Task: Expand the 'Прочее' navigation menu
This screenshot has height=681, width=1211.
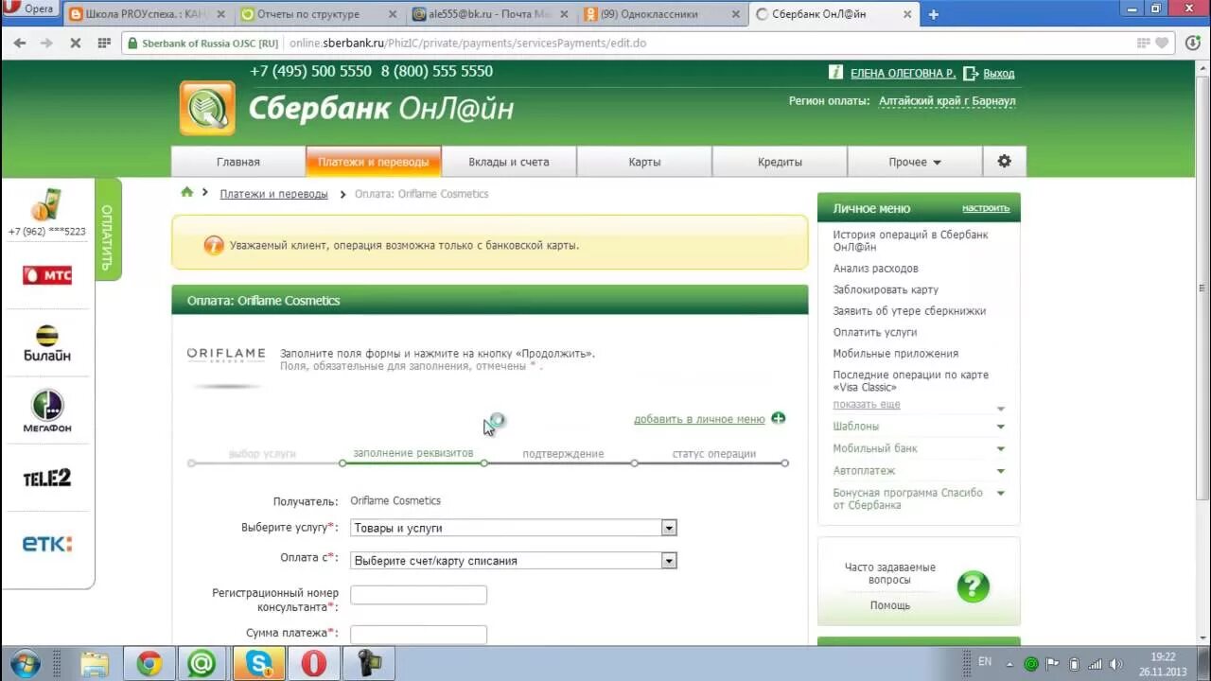Action: 915,162
